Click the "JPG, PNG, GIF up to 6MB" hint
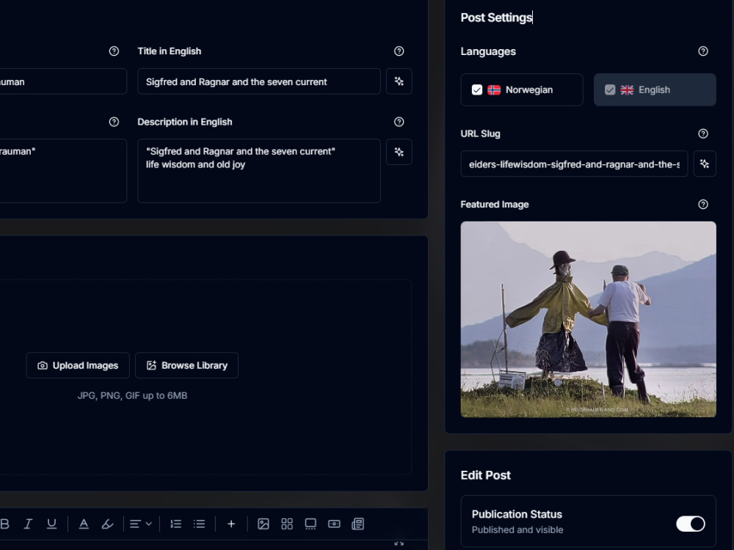This screenshot has width=734, height=550. 132,396
